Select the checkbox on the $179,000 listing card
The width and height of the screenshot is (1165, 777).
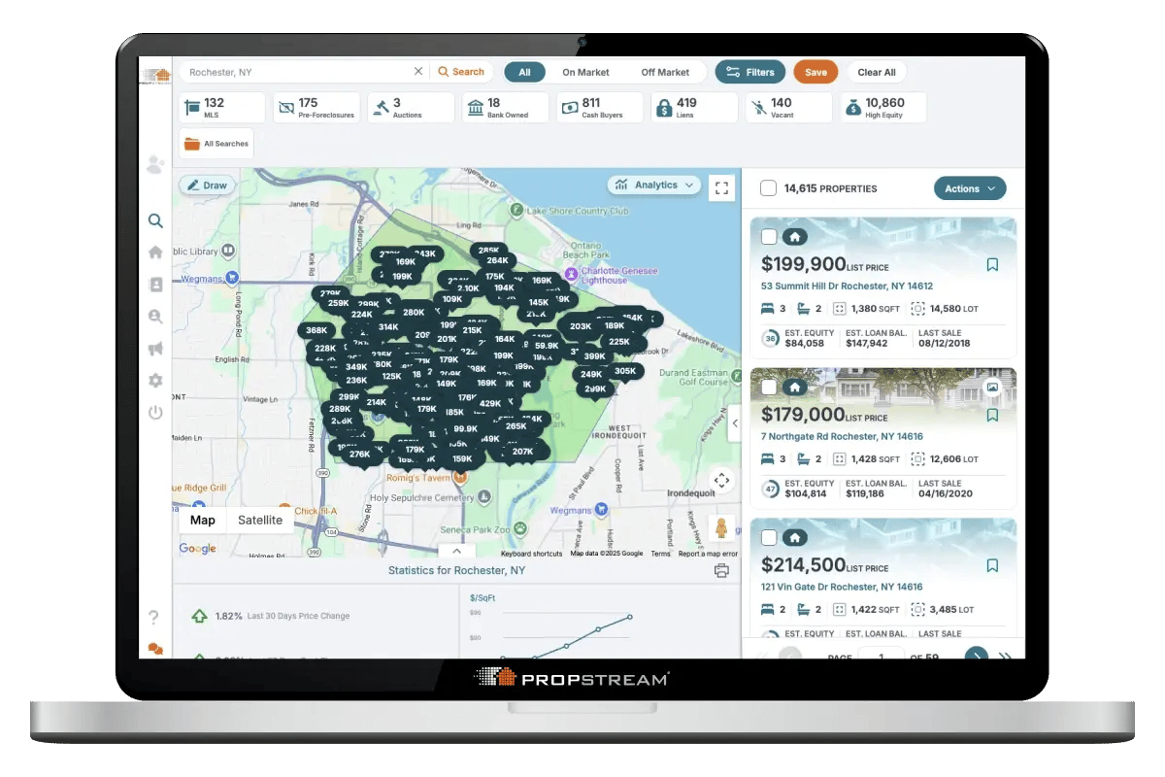pos(770,387)
